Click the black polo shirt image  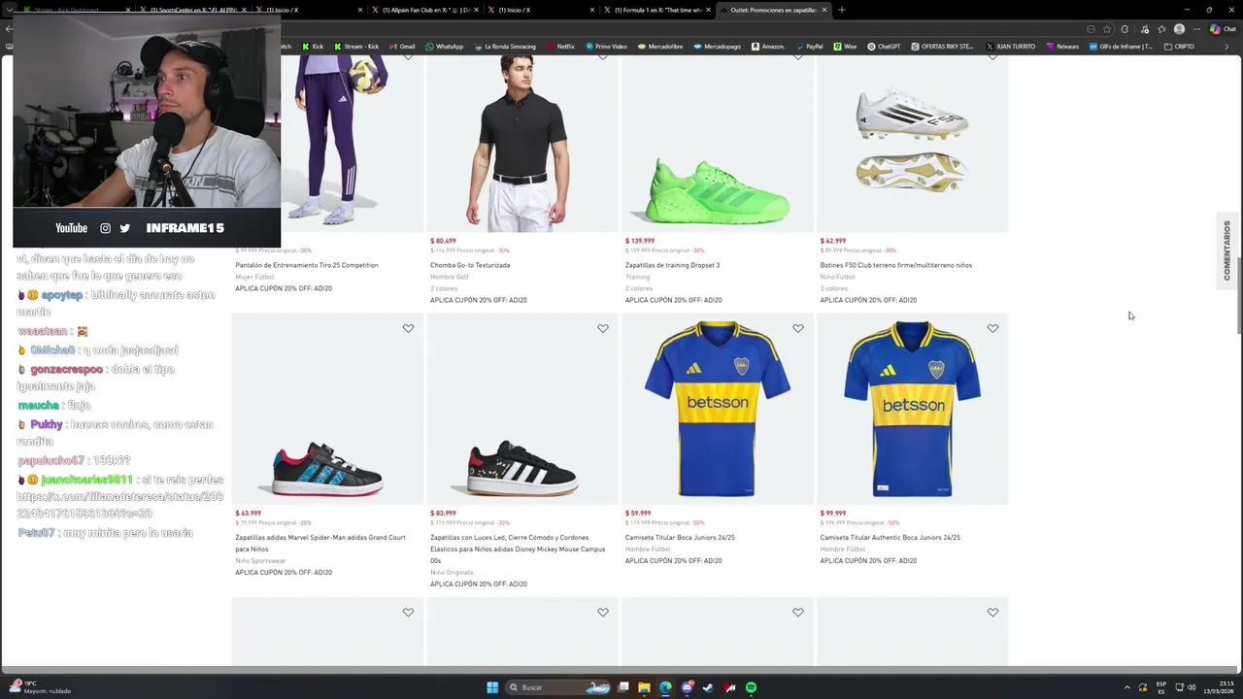(521, 143)
